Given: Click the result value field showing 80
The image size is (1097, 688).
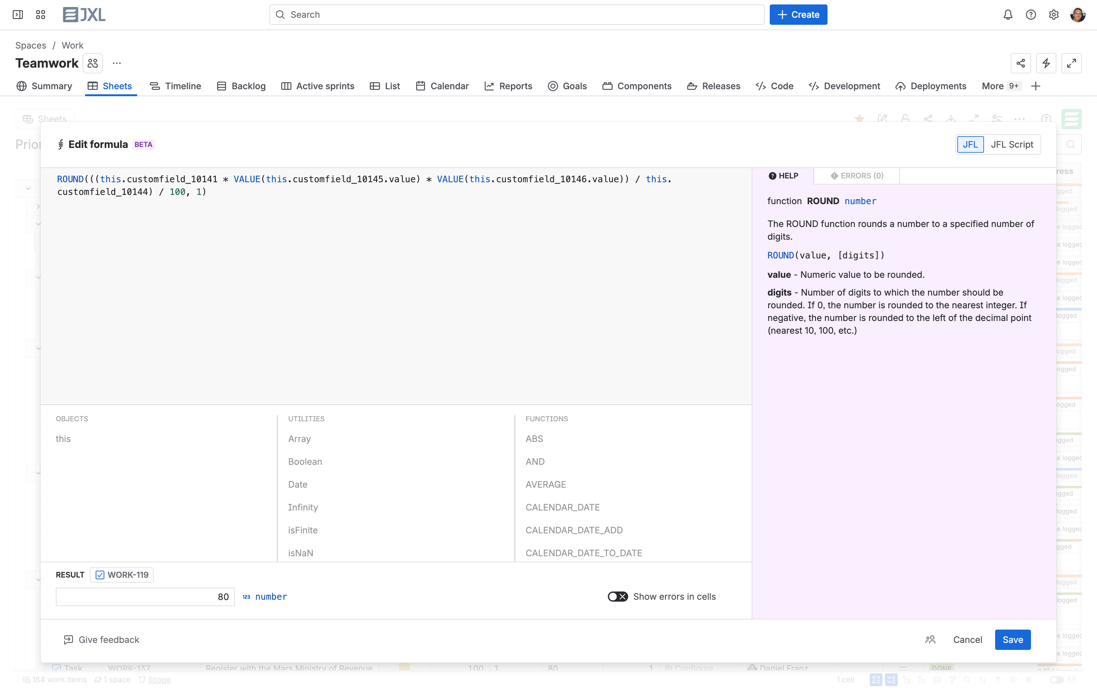Looking at the screenshot, I should [x=145, y=597].
